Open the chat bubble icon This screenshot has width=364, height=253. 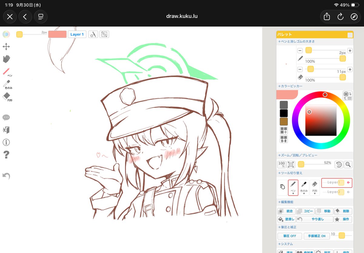pos(6,117)
